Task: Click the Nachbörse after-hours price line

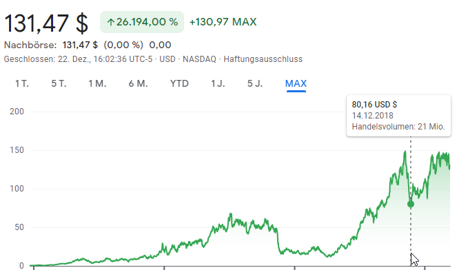Action: pos(88,45)
